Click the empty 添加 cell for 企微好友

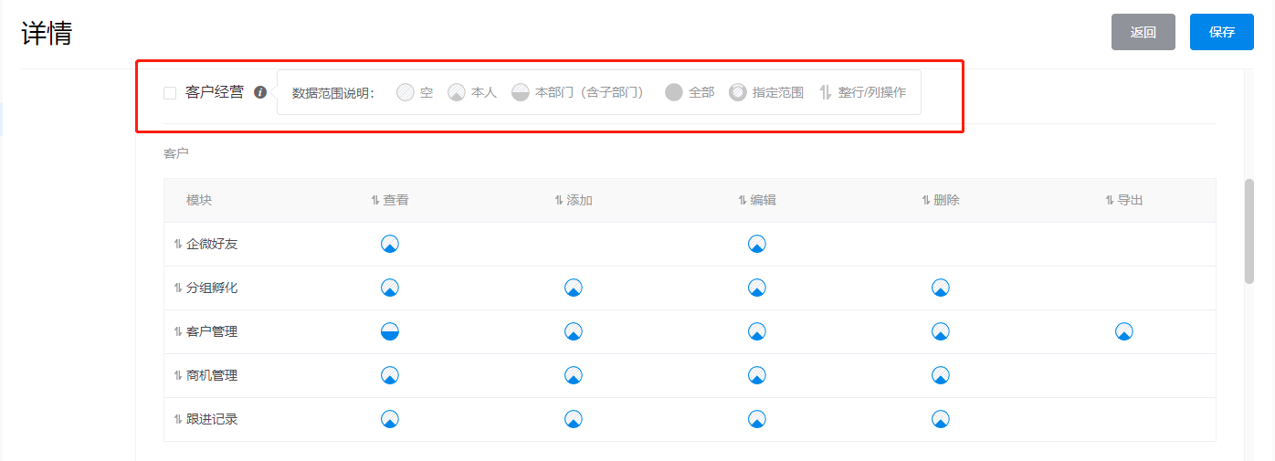point(574,244)
